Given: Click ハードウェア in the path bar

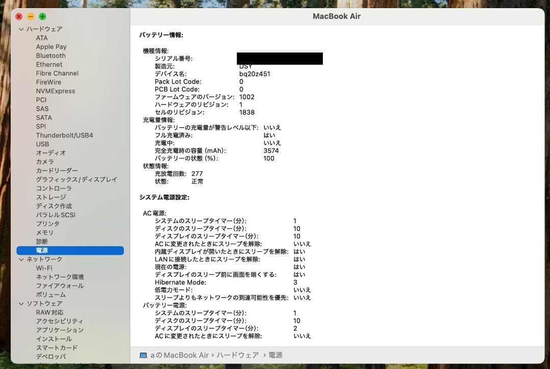Looking at the screenshot, I should [237, 355].
